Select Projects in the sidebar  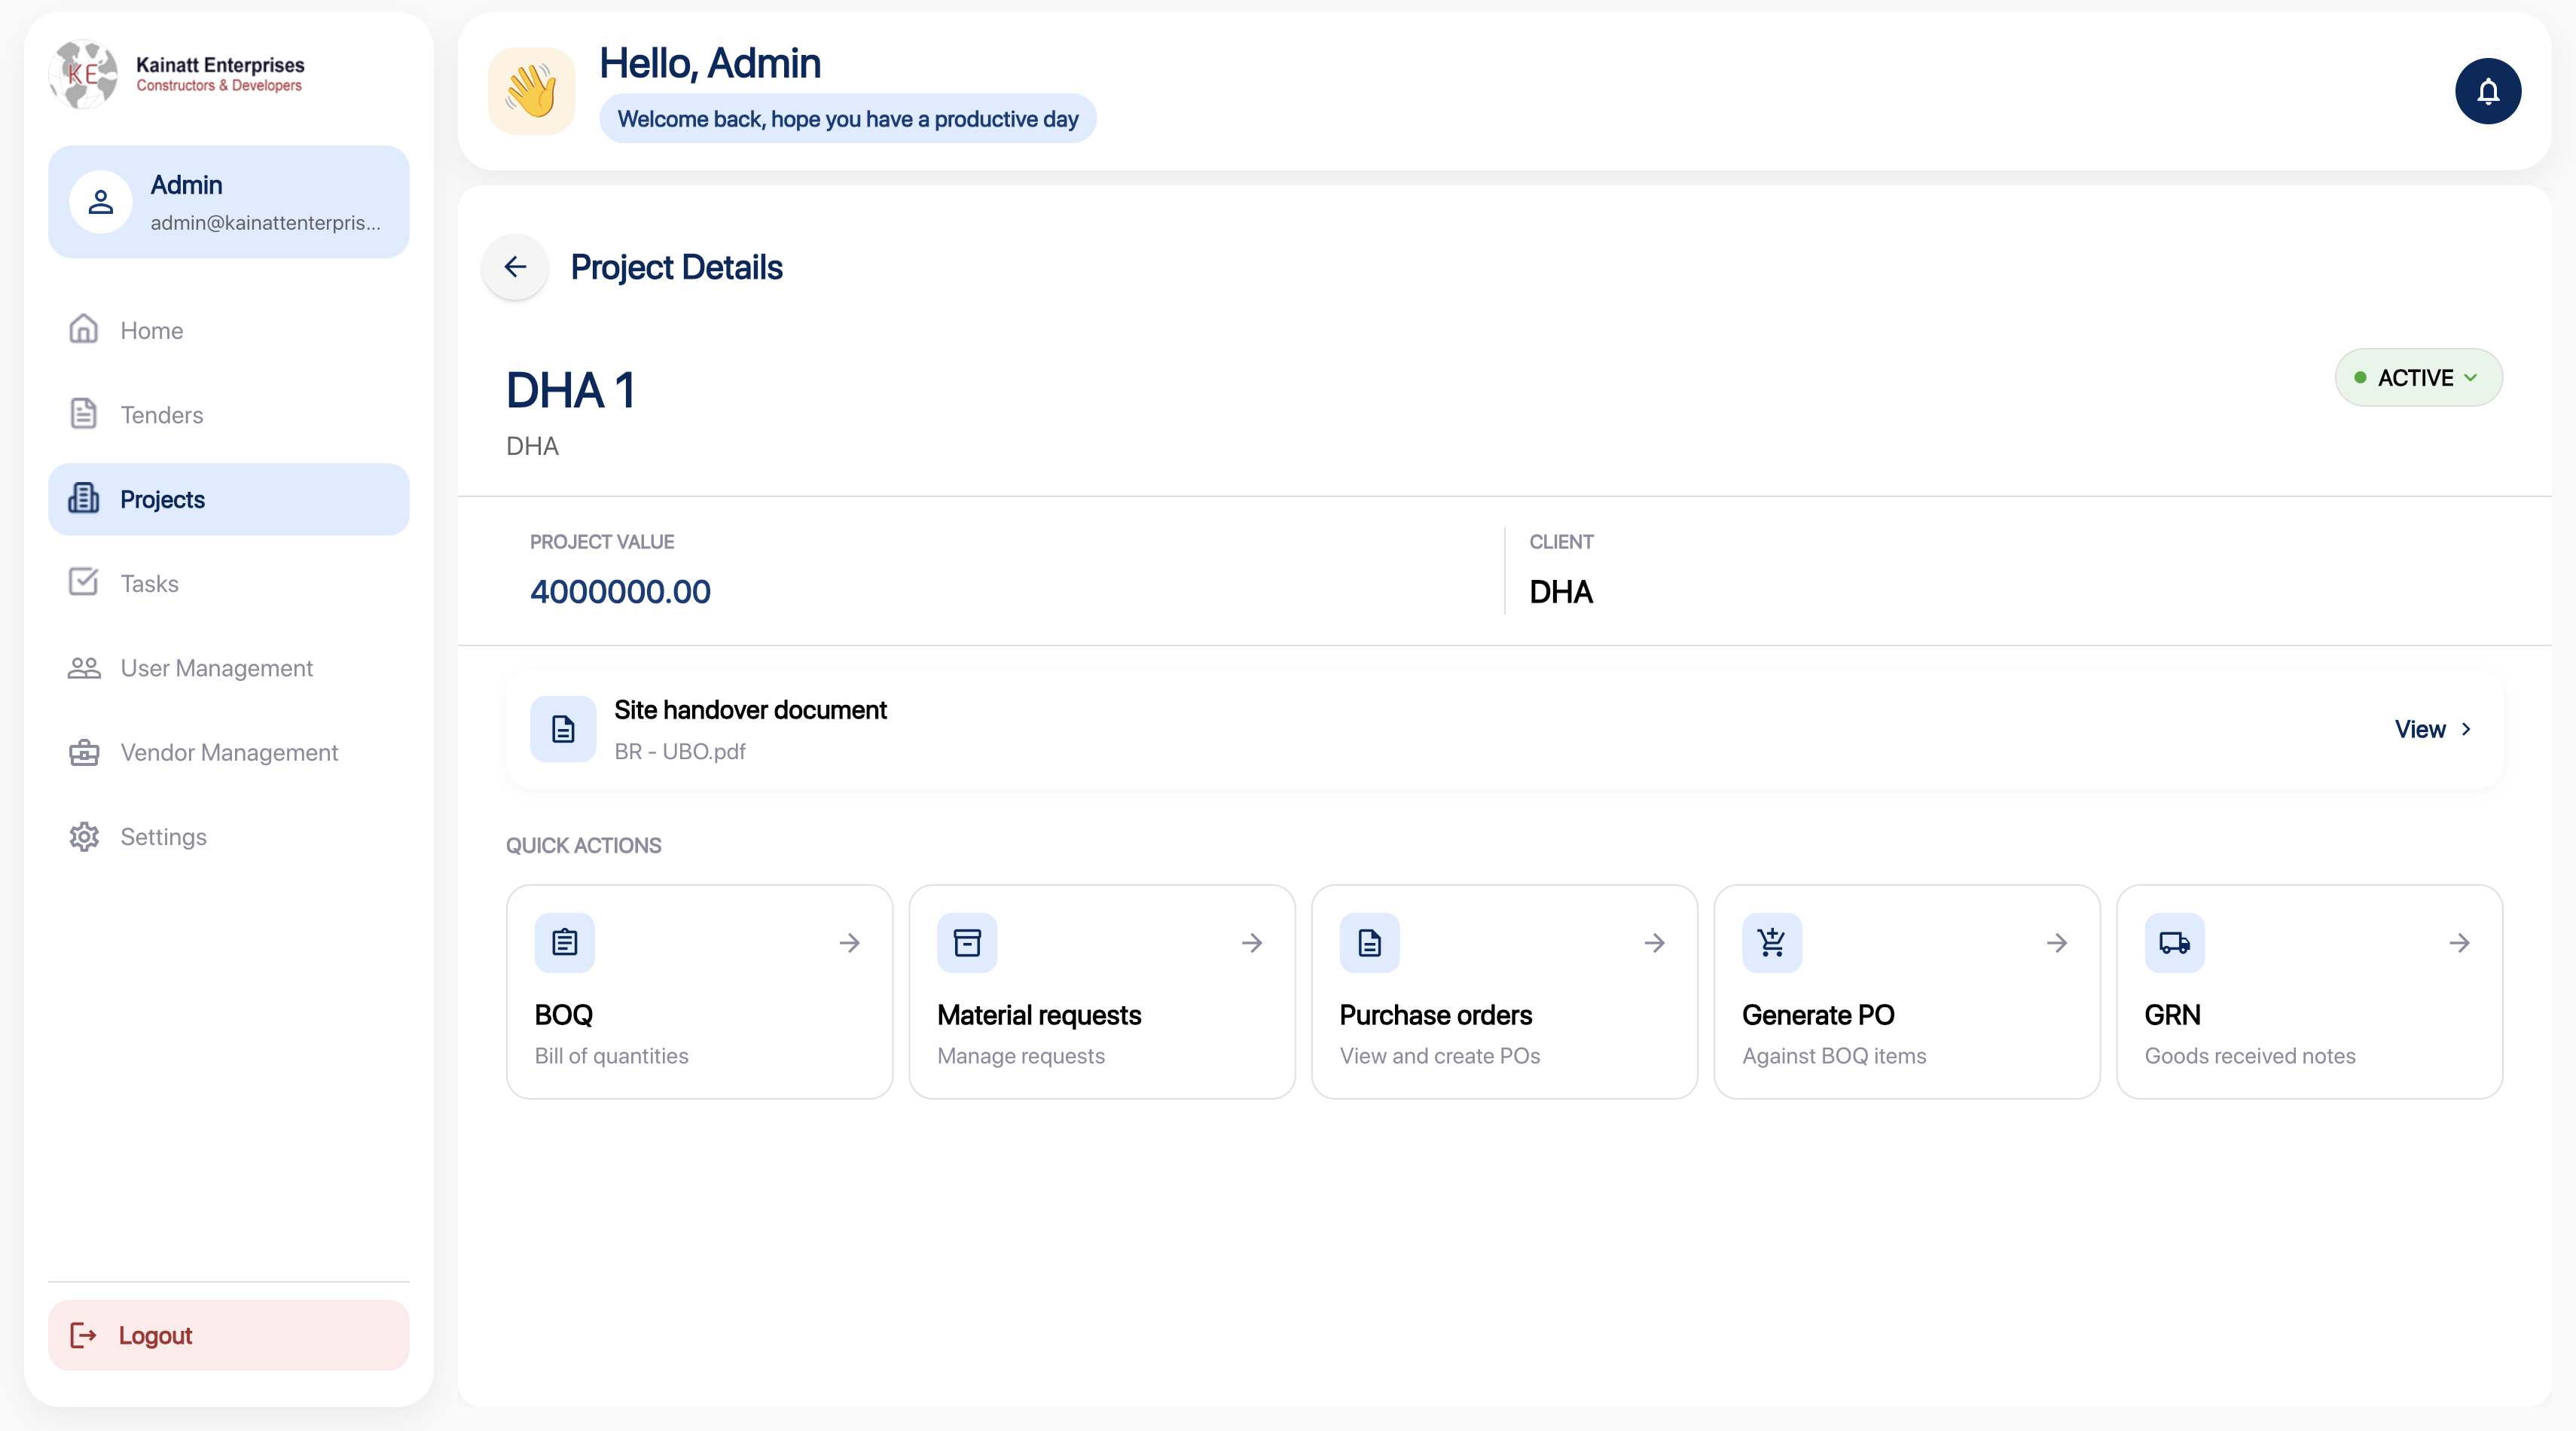pyautogui.click(x=229, y=499)
